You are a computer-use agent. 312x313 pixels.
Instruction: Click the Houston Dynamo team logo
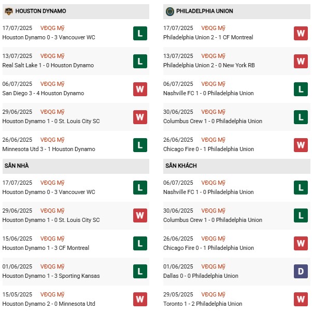(x=8, y=11)
